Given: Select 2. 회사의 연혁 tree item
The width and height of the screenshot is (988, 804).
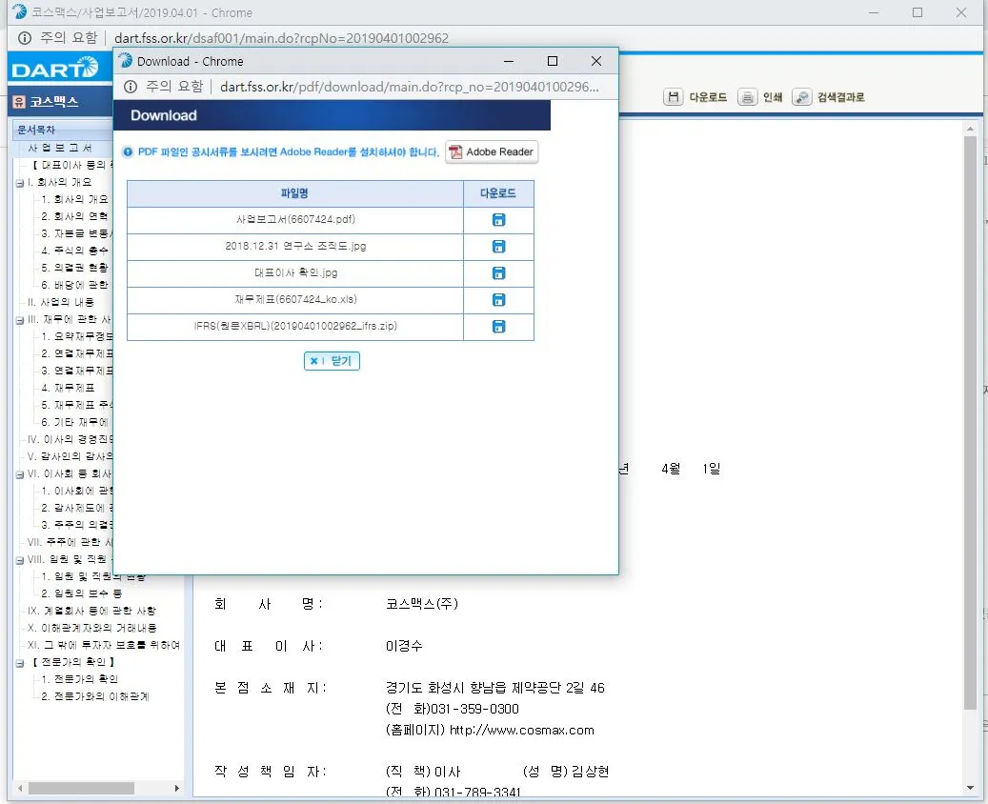Looking at the screenshot, I should pyautogui.click(x=74, y=216).
